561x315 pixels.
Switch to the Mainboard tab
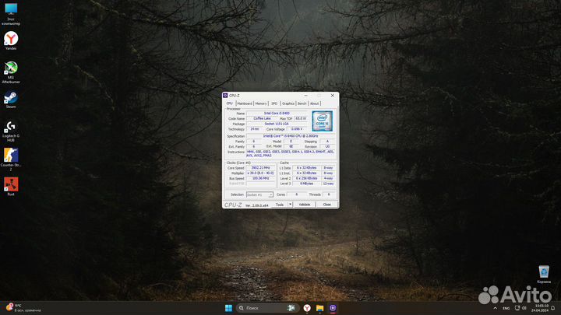pyautogui.click(x=245, y=103)
